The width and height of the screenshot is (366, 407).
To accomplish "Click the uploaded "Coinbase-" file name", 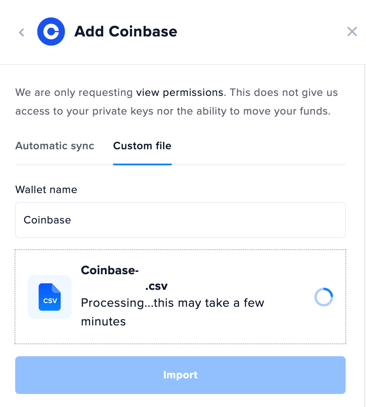I will pyautogui.click(x=110, y=270).
